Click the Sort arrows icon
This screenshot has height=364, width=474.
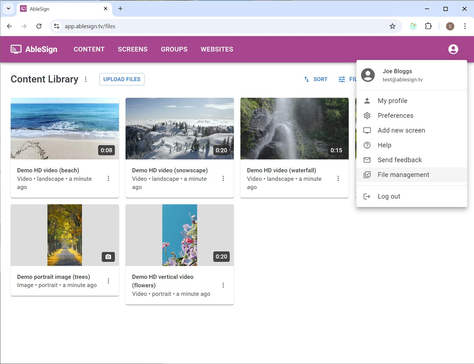point(307,79)
